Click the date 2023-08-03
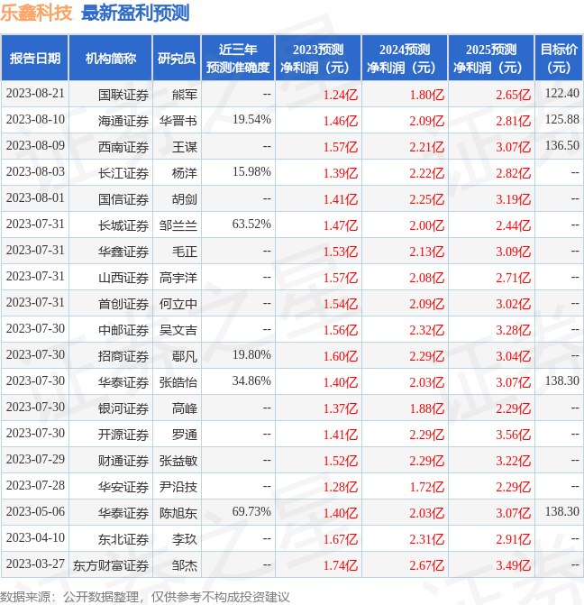The height and width of the screenshot is (605, 584). pos(35,171)
